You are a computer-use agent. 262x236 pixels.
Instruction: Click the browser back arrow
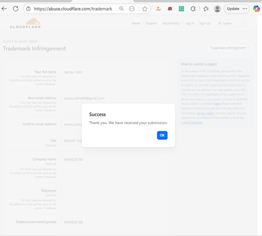[4, 8]
